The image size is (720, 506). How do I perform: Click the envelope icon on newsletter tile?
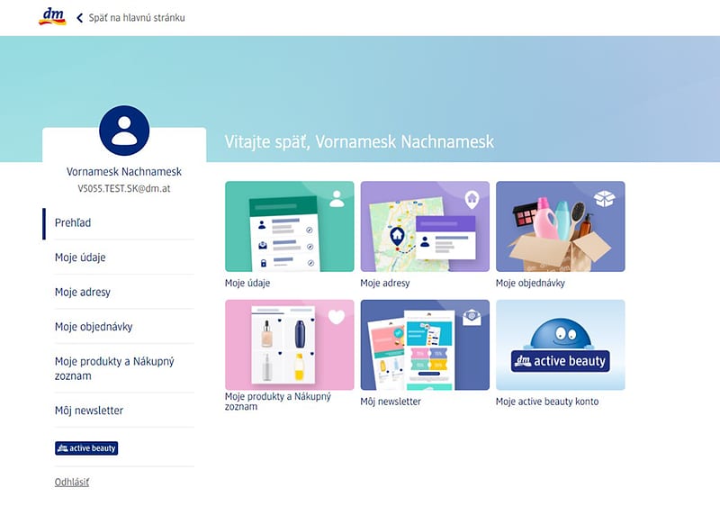[x=472, y=317]
